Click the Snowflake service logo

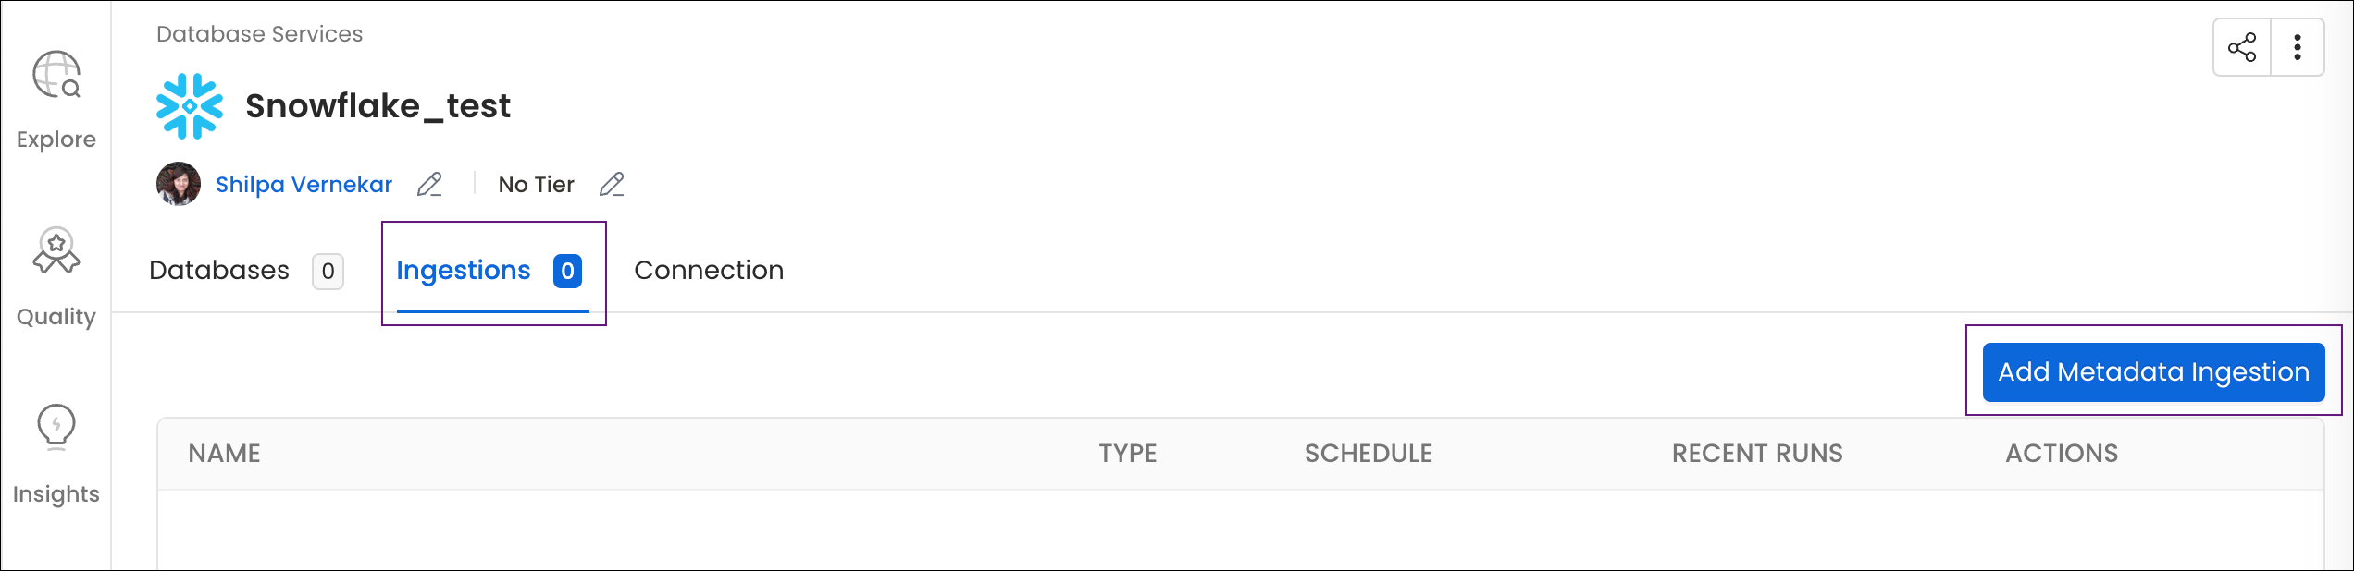tap(191, 105)
